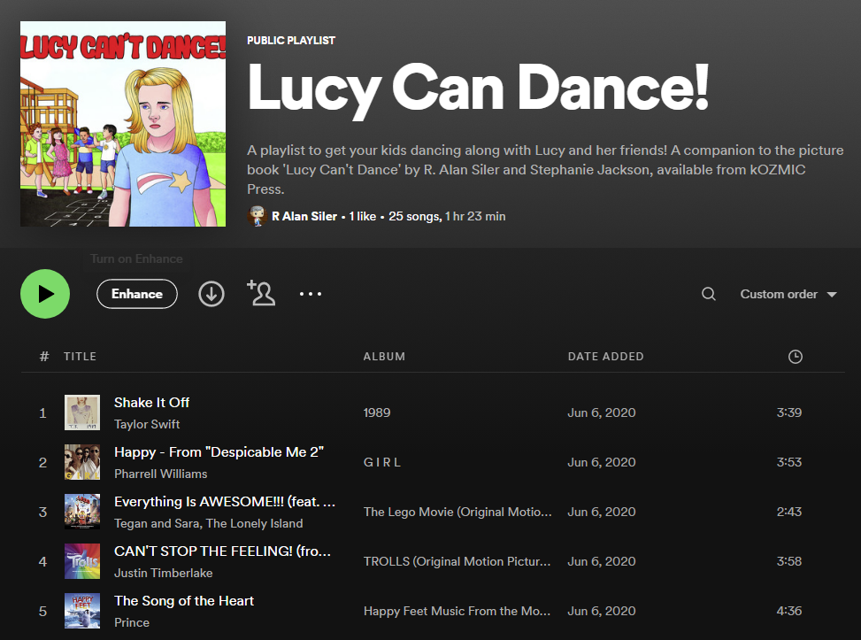Screen dimensions: 861x640
Task: Click Shake It Off album art thumbnail
Action: click(x=81, y=413)
